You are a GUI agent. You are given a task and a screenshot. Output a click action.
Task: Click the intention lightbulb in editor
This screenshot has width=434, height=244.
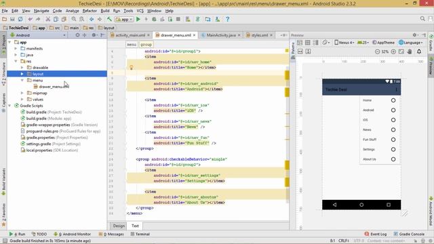[x=131, y=67]
